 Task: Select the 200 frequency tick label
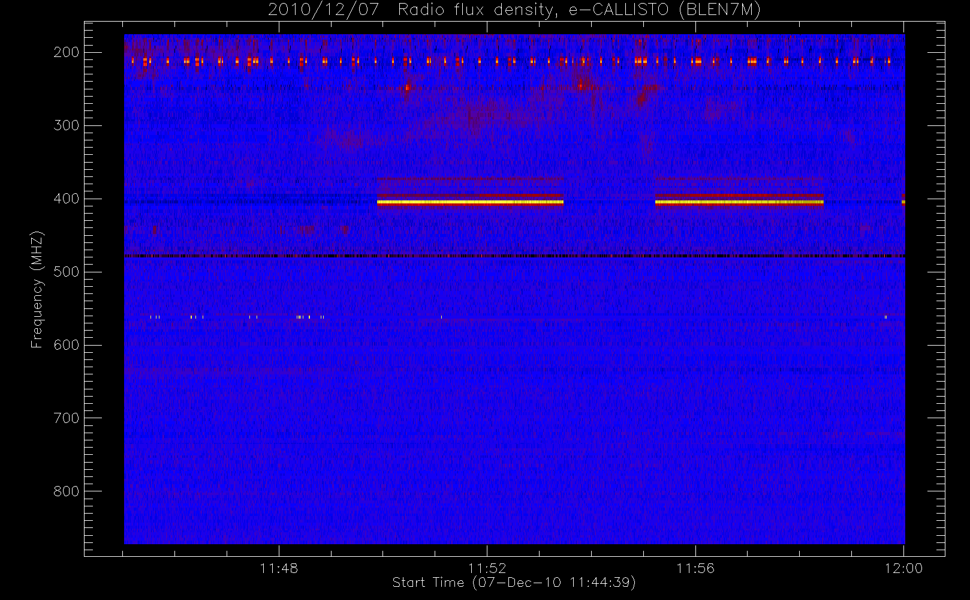click(x=67, y=52)
